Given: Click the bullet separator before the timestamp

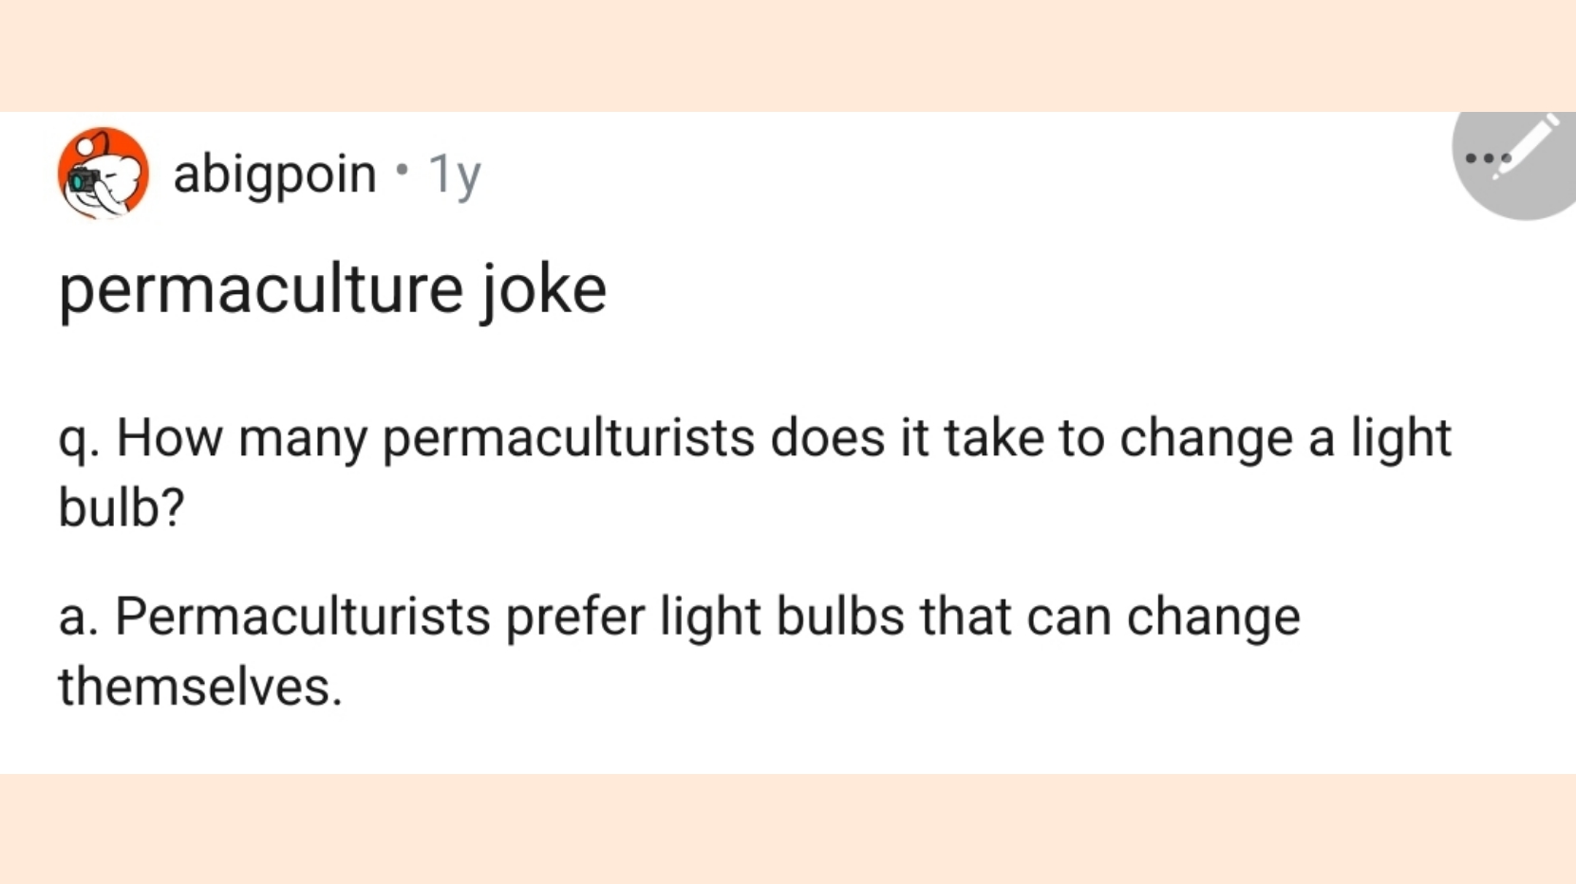Looking at the screenshot, I should pyautogui.click(x=403, y=171).
